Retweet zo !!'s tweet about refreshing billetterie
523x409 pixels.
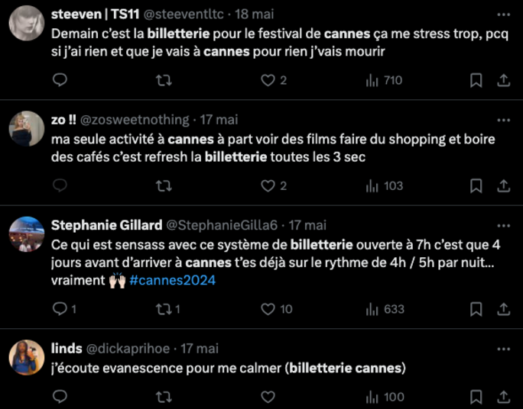[164, 185]
